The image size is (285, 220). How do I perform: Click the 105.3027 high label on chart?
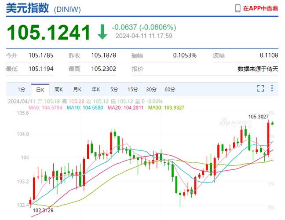tap(258, 117)
